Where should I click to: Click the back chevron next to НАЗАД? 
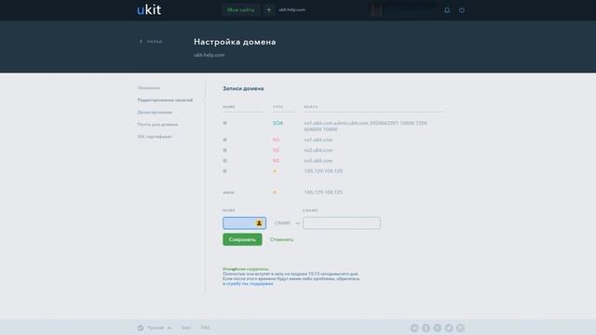(x=141, y=41)
